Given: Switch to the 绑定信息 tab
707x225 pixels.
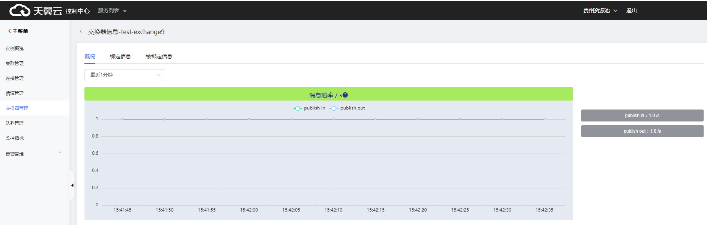Looking at the screenshot, I should (x=120, y=56).
